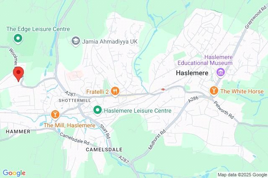Viewport: 268px width, 178px height.
Task: Click the Jamia Ahmadiyya UK label
Action: (x=110, y=41)
